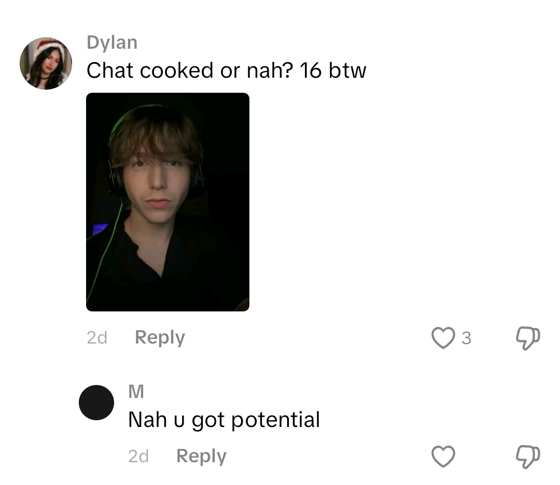Screen dimensions: 560x485
Task: Tap the '16 btw' part of Dylan's comment
Action: pyautogui.click(x=333, y=70)
